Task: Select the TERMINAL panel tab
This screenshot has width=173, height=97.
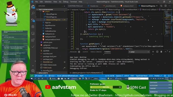Action: pyautogui.click(x=108, y=52)
